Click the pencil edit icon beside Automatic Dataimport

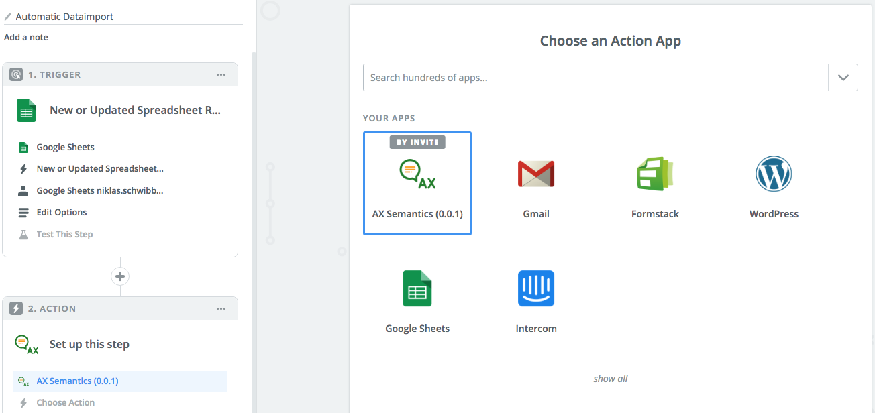[x=8, y=17]
